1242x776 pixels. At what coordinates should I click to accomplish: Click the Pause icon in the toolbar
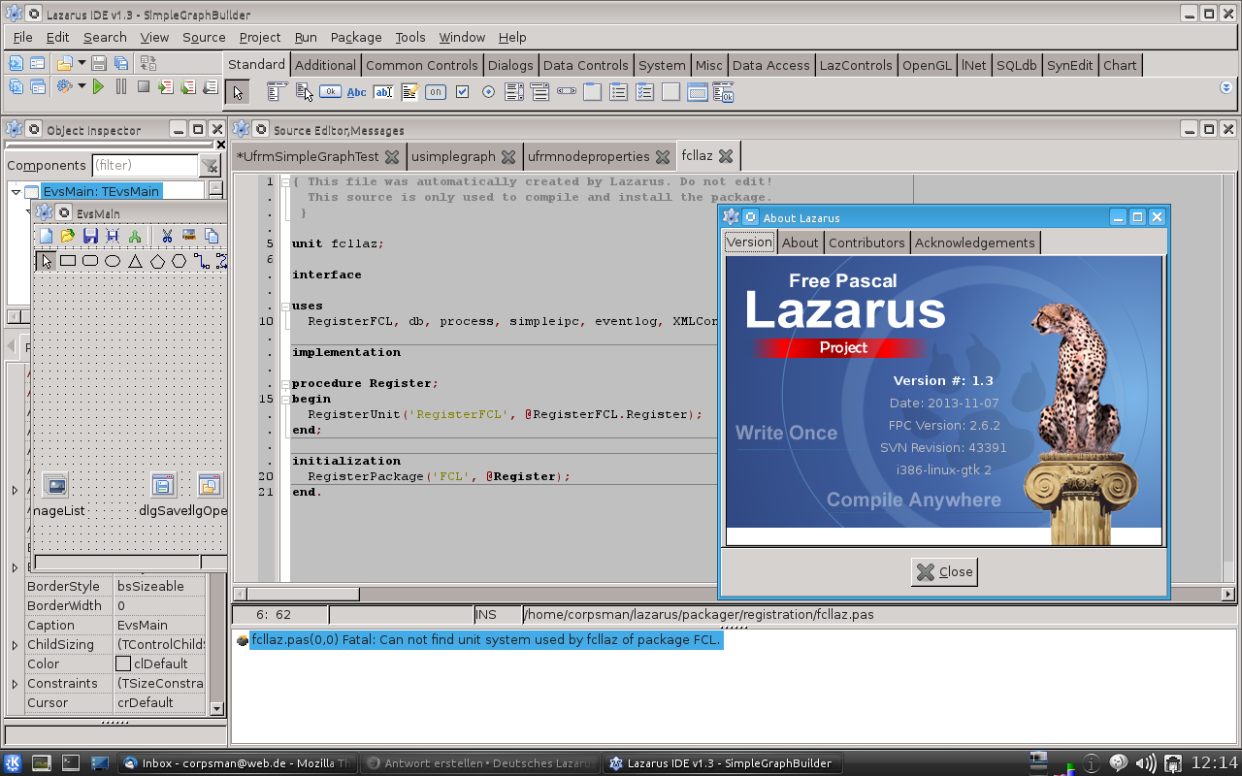pyautogui.click(x=121, y=87)
